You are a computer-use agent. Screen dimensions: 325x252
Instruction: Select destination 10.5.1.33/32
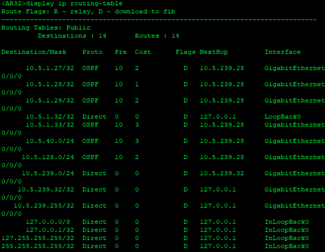pos(50,125)
